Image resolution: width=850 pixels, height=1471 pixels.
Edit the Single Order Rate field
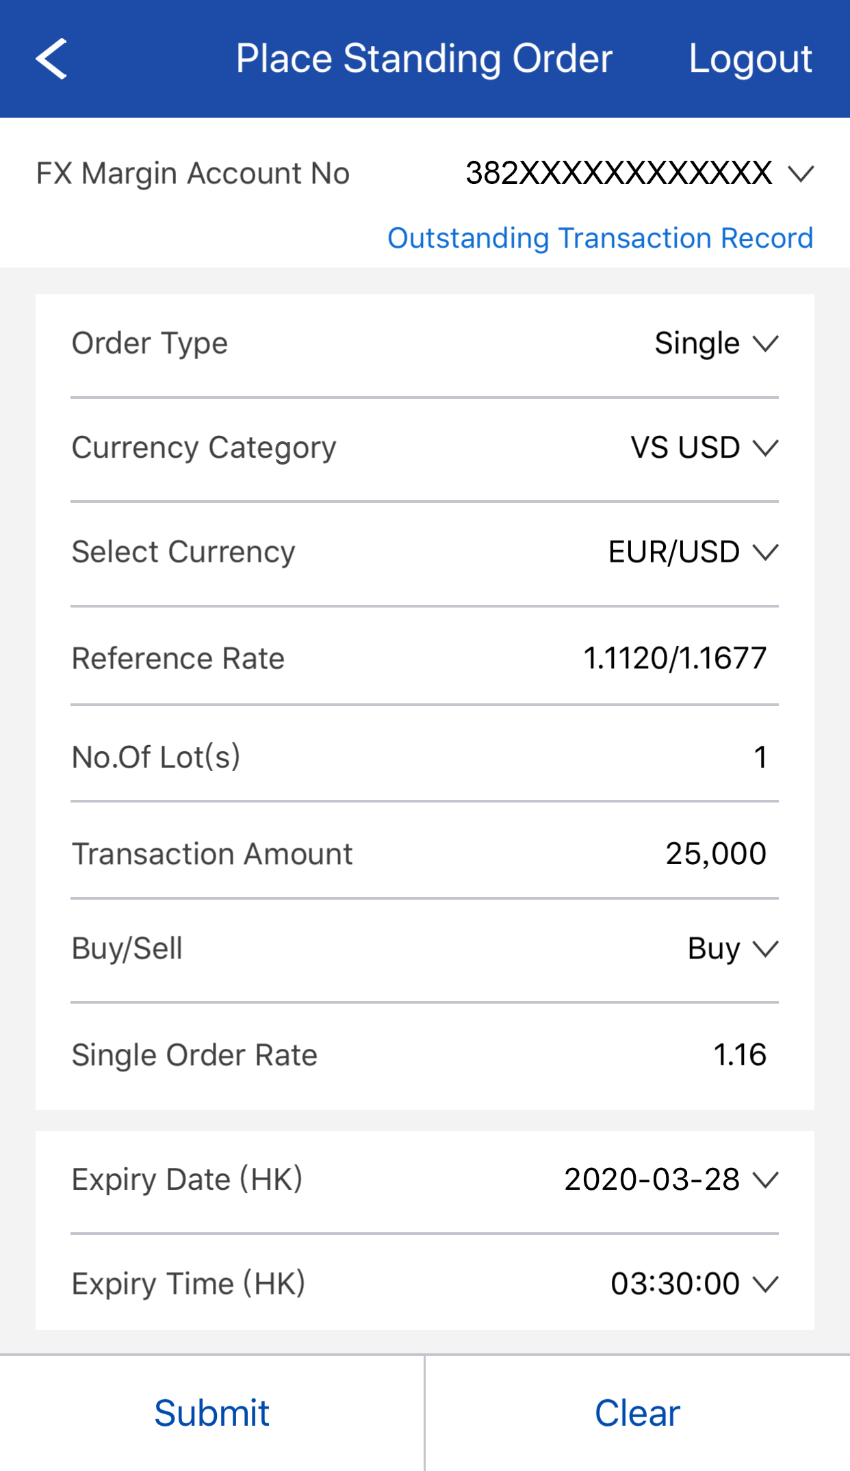pyautogui.click(x=739, y=1055)
